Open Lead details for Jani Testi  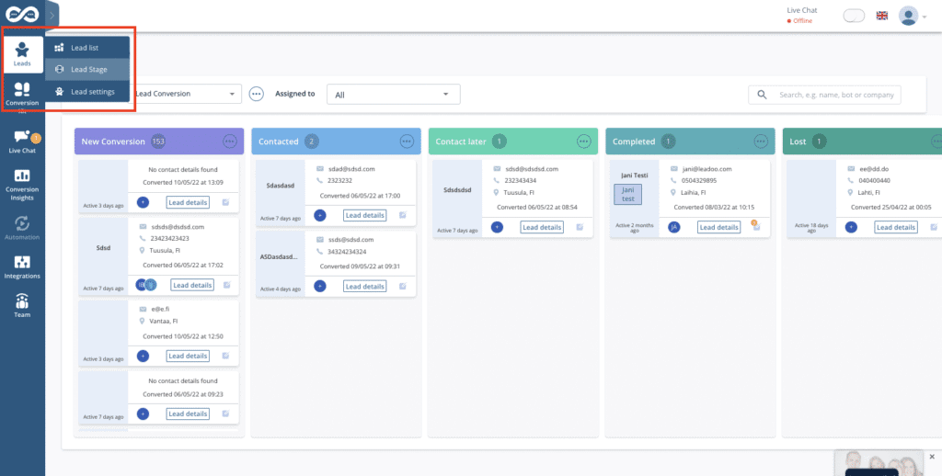point(719,227)
